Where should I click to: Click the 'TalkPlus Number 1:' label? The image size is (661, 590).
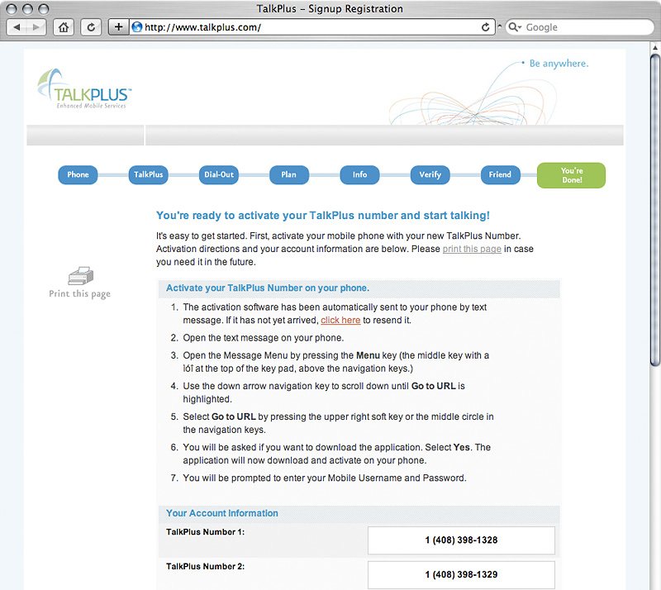(x=205, y=532)
